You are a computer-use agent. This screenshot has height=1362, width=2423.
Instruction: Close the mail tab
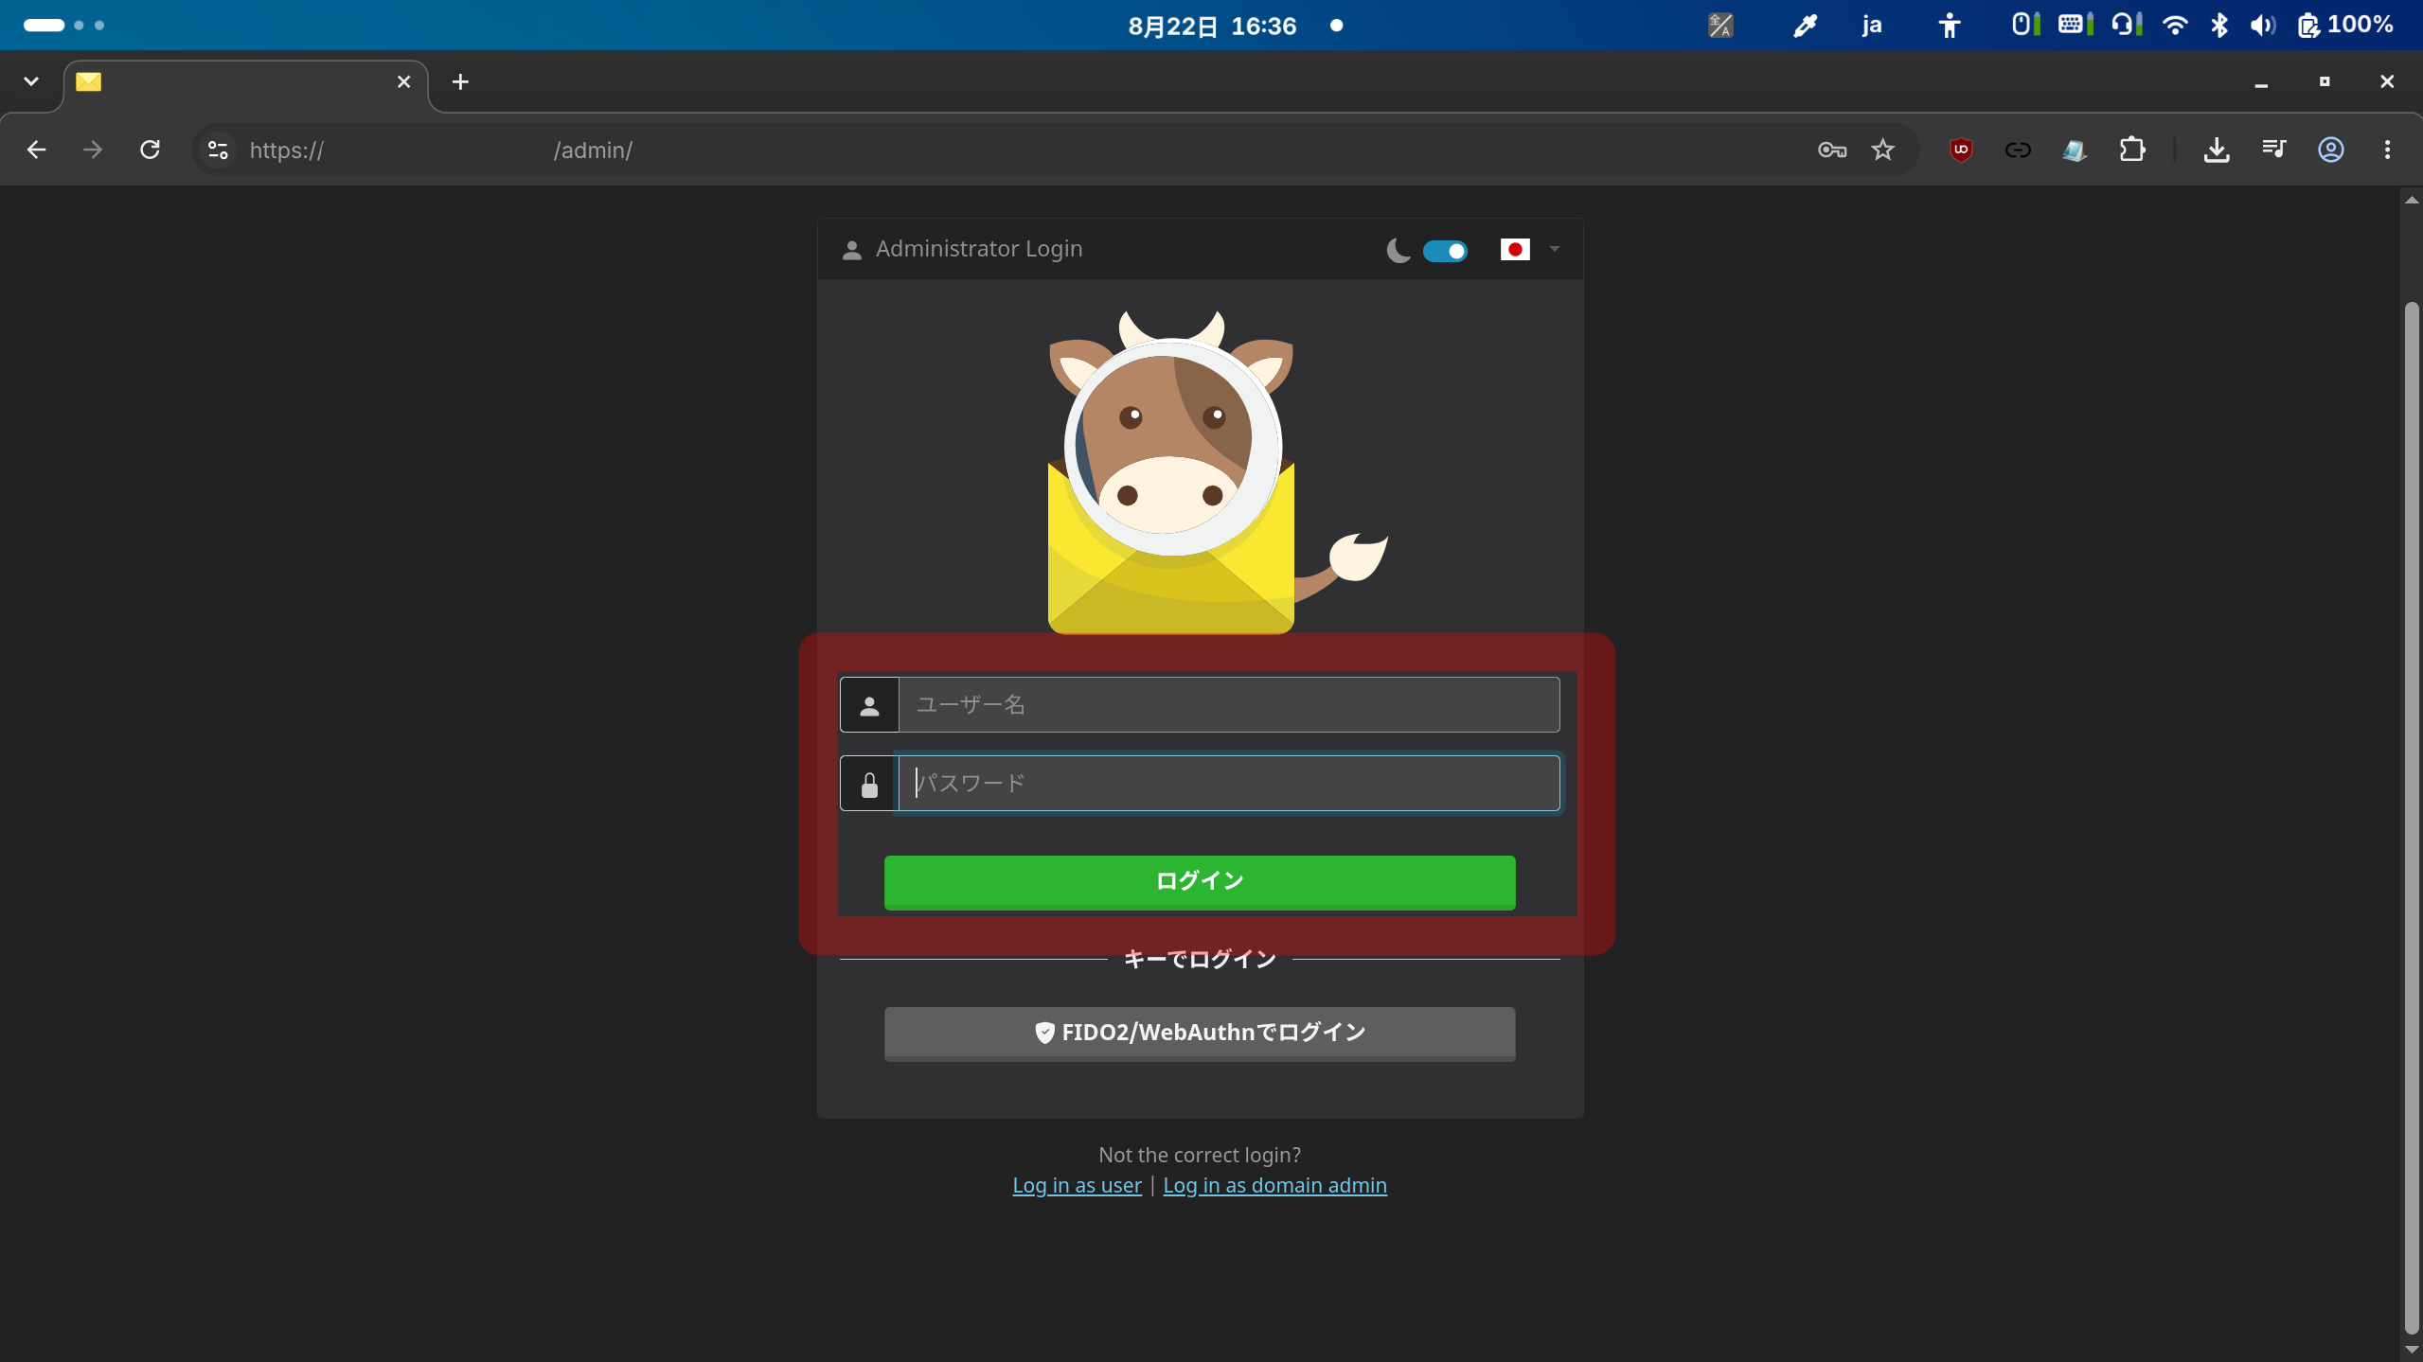(403, 82)
